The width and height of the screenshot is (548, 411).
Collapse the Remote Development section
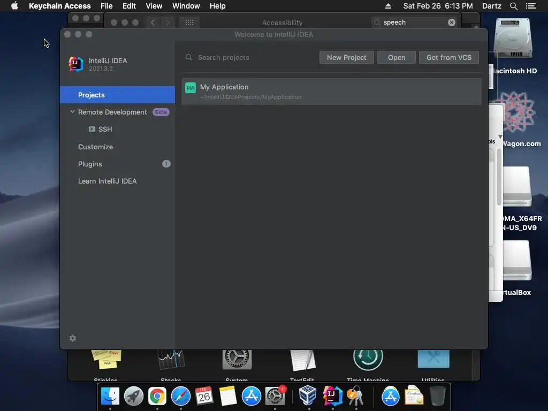tap(72, 112)
